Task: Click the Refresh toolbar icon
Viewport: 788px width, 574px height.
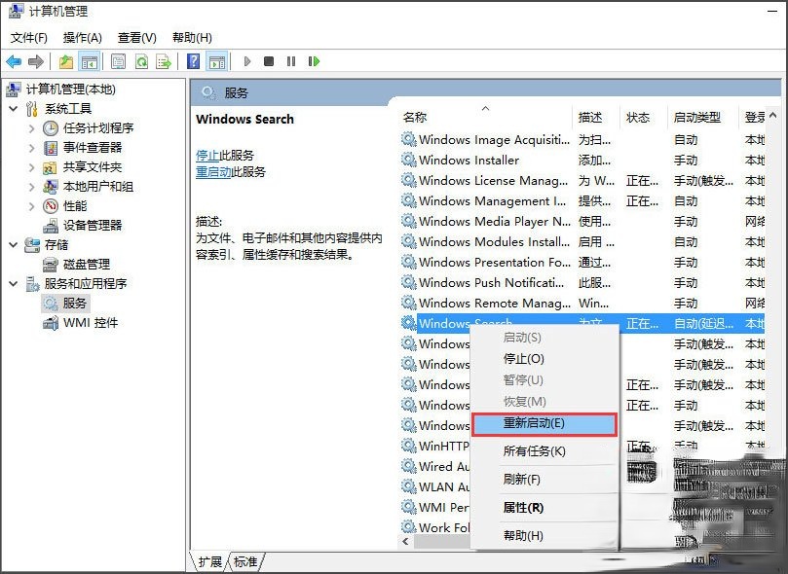Action: tap(141, 60)
